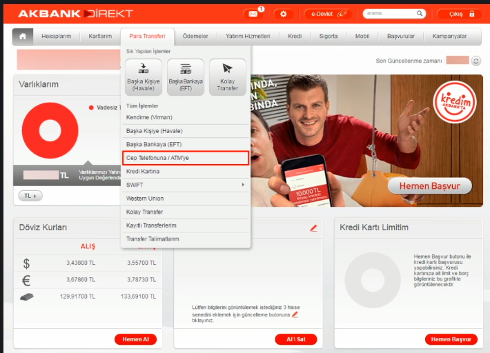Click dollar buy rate 3,43800 TL

[81, 263]
